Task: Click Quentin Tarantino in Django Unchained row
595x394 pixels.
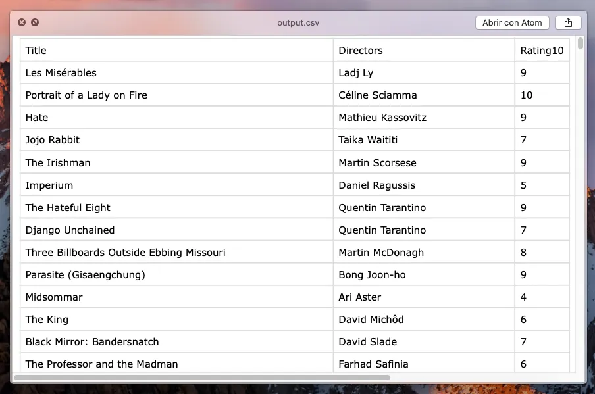Action: [x=424, y=230]
